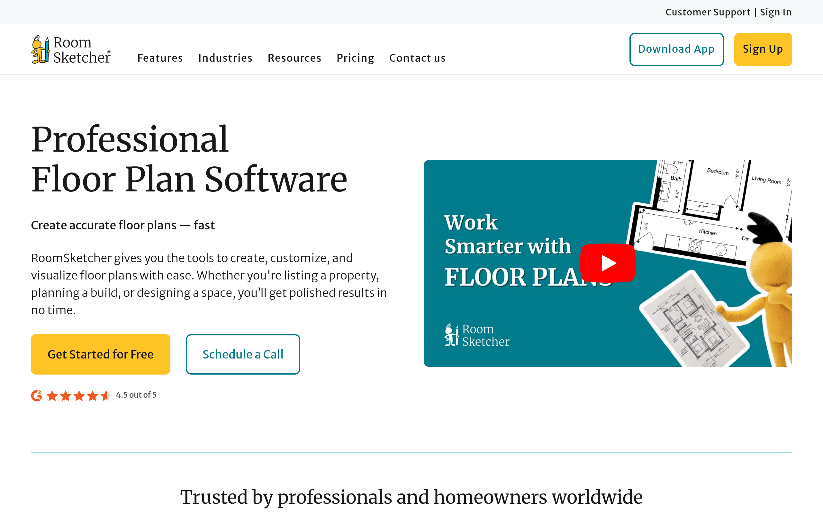Click the RoomSketcher logo in header
Image resolution: width=823 pixels, height=514 pixels.
71,49
